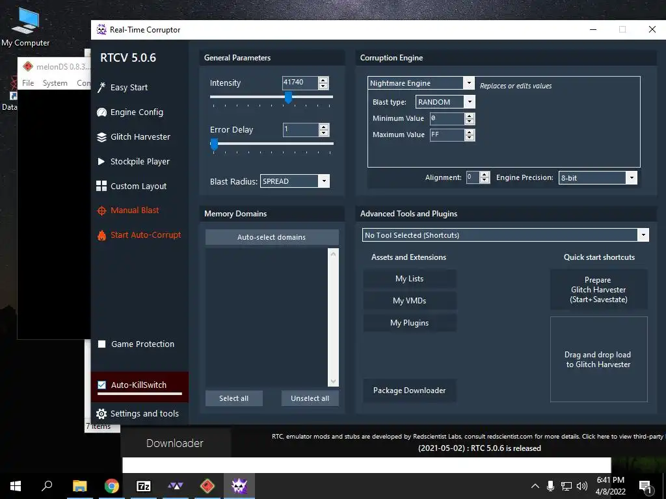666x499 pixels.
Task: Click the Glitch Harvester layers icon
Action: point(101,137)
